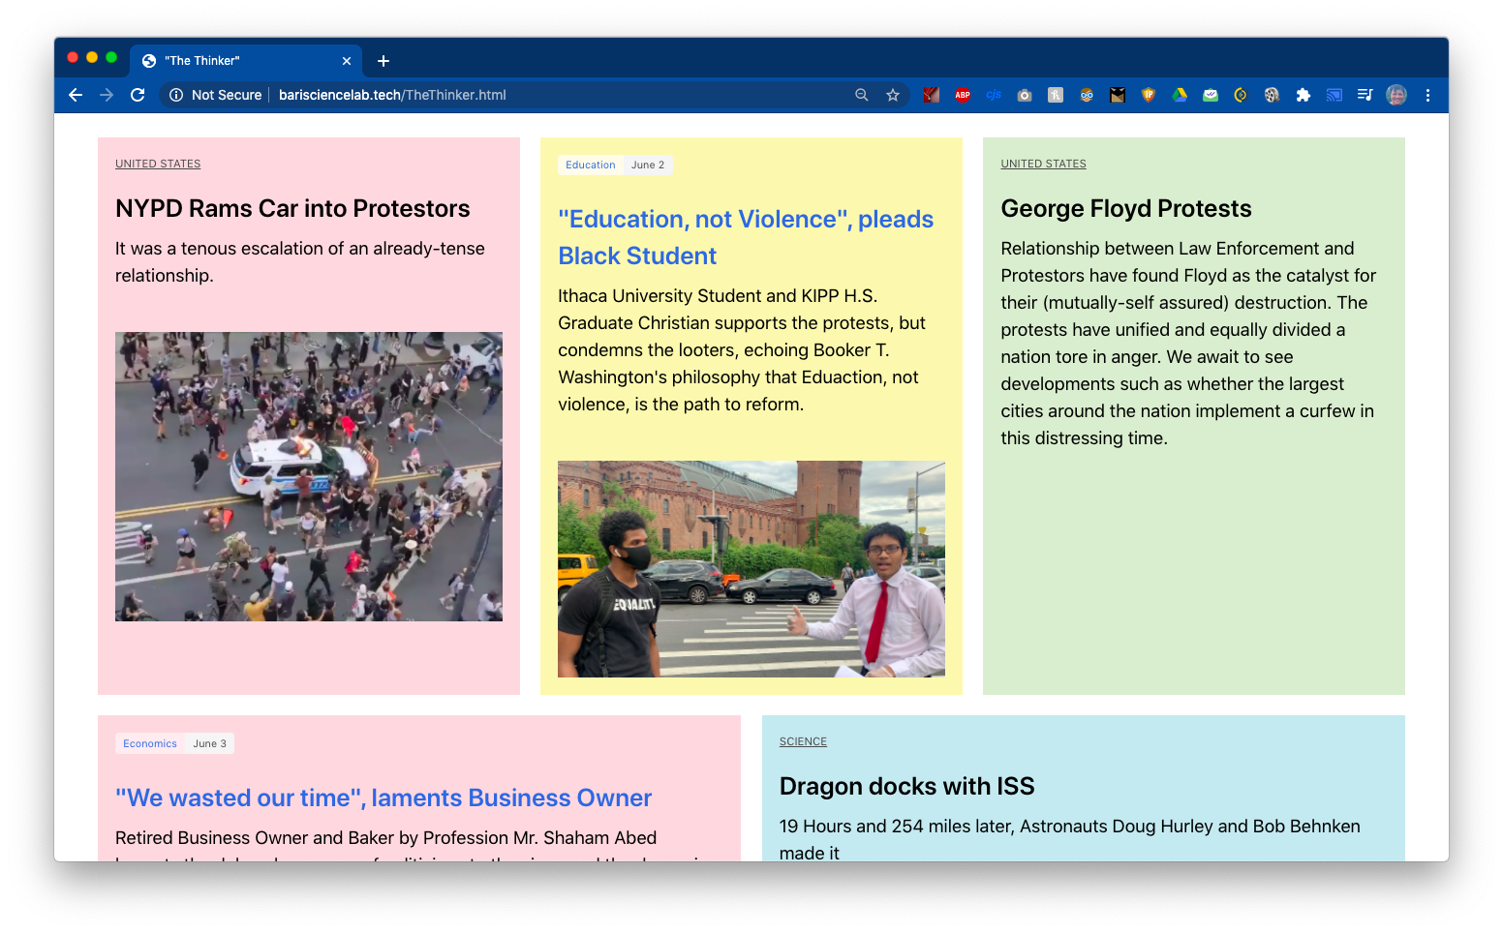
Task: Click the photo of two students
Action: tap(751, 569)
